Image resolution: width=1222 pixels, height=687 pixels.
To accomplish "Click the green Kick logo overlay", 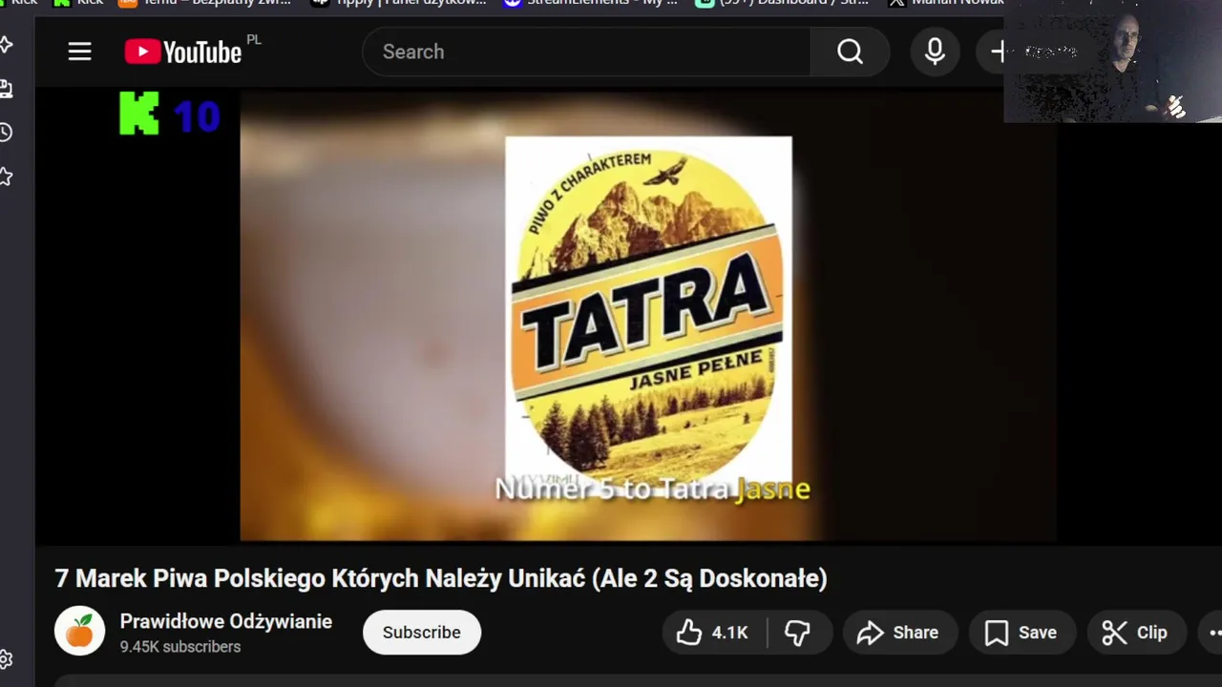I will [x=138, y=114].
